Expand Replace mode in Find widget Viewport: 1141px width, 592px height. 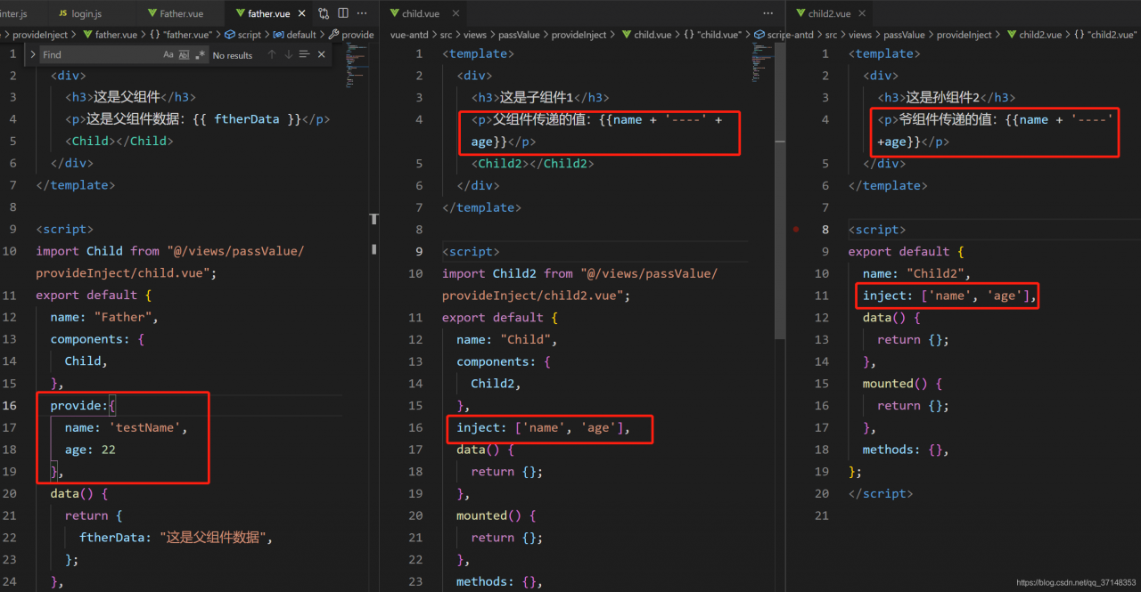(x=32, y=55)
